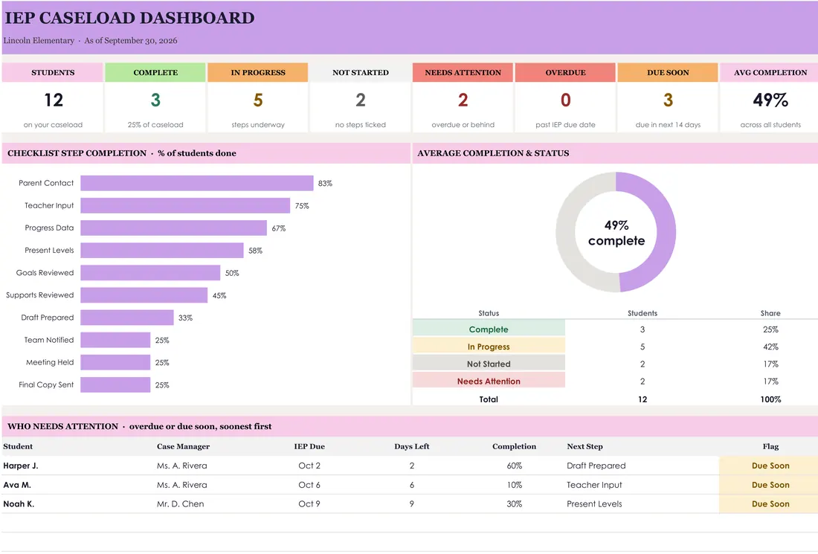Click the Progress Data bar

coord(174,228)
